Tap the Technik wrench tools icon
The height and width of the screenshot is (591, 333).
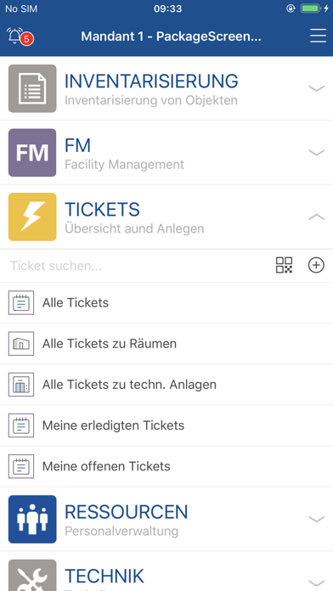[x=32, y=575]
